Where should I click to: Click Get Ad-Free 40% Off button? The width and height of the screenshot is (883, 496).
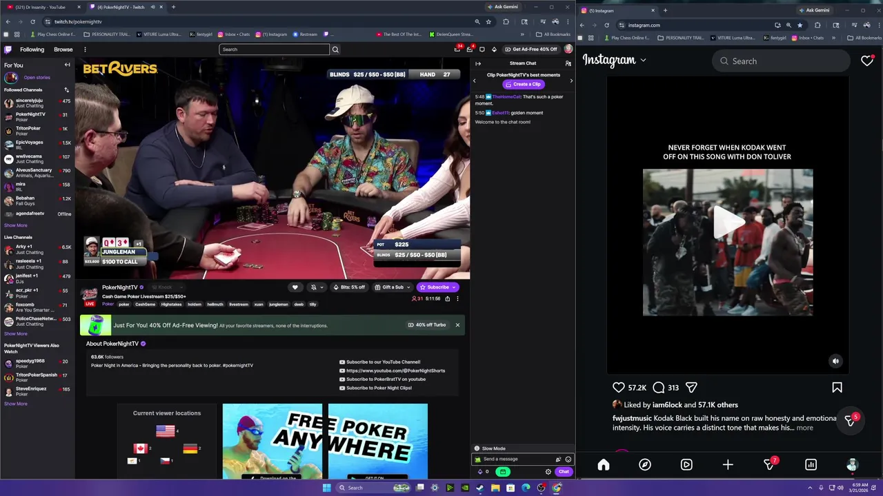click(x=530, y=50)
